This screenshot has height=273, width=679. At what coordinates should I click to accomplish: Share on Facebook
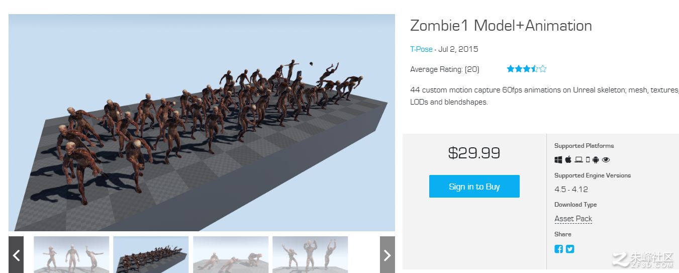click(x=558, y=249)
